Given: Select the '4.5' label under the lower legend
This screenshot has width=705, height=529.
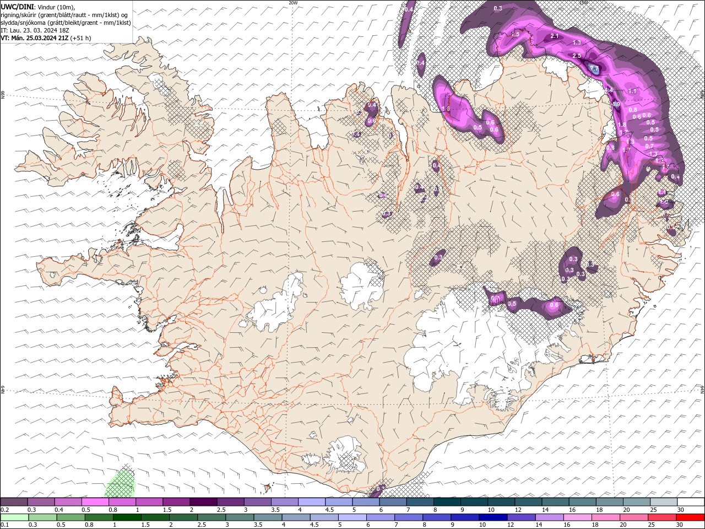Looking at the screenshot, I should pyautogui.click(x=314, y=525).
